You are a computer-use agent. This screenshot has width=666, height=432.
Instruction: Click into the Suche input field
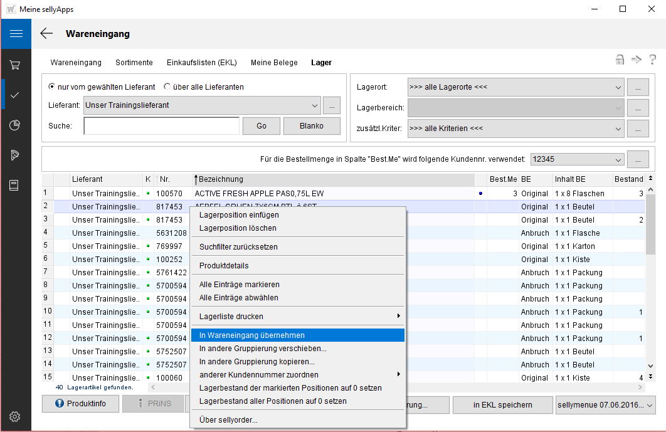[x=161, y=126]
